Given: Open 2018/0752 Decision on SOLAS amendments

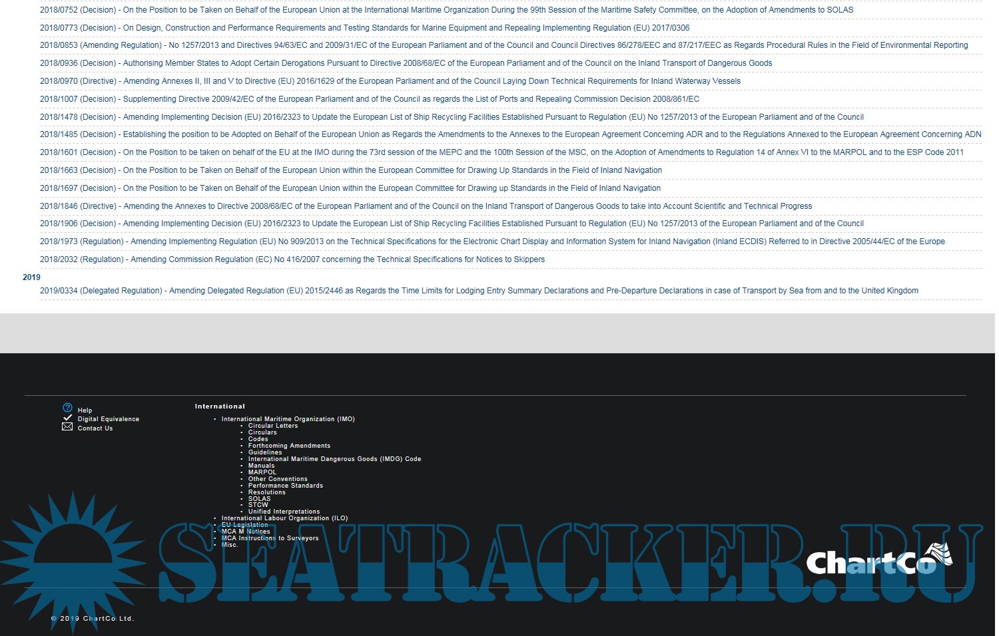Looking at the screenshot, I should coord(446,10).
